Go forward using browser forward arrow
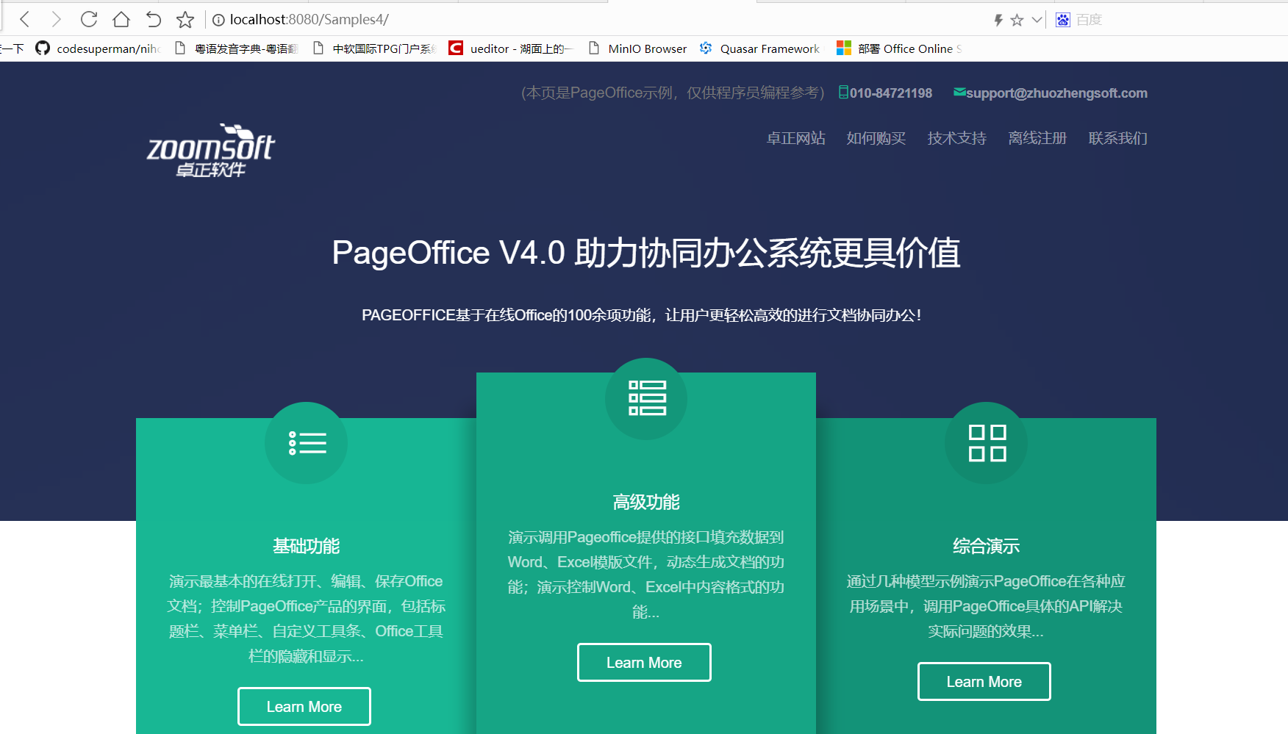 pos(56,19)
